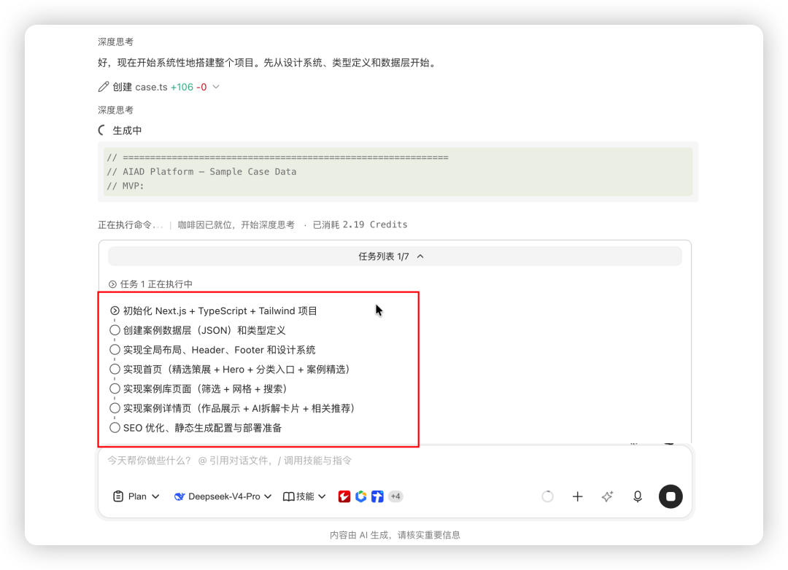Expand the case.ts diff chevron

[x=216, y=87]
